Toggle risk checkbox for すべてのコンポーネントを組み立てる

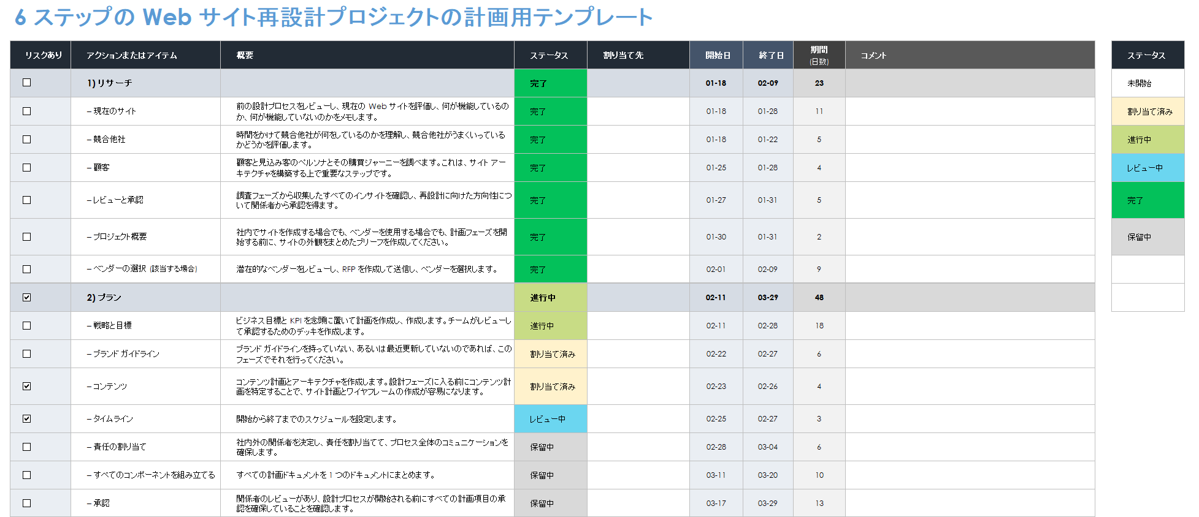coord(26,475)
